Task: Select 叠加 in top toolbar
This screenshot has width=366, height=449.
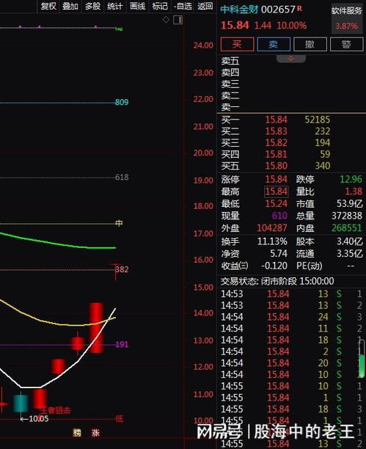Action: (70, 6)
